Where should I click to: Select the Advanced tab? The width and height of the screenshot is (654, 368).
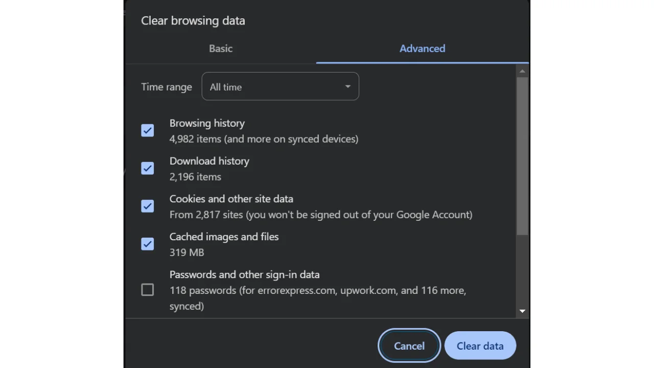pos(422,49)
